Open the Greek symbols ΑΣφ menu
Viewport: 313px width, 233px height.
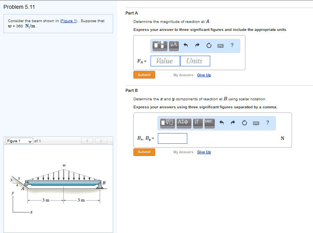point(183,122)
